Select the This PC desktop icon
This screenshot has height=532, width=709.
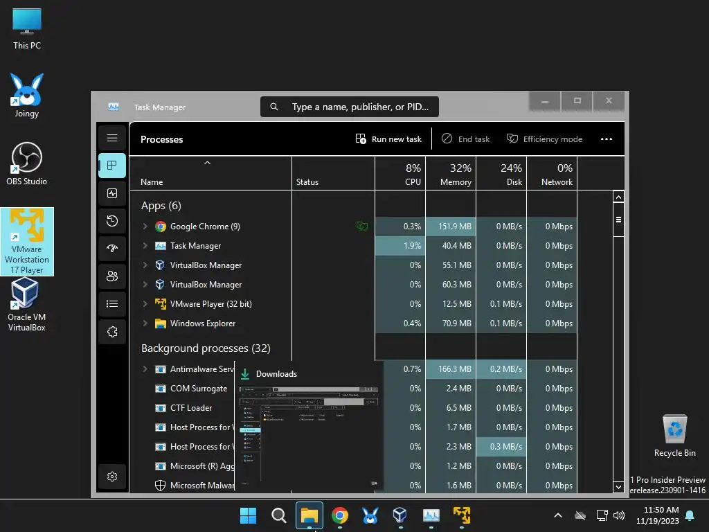(27, 28)
